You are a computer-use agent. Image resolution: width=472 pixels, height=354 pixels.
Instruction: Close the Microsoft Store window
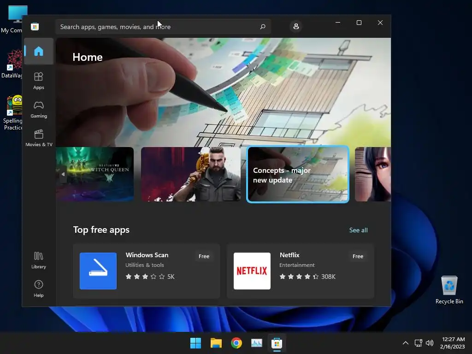(x=380, y=23)
